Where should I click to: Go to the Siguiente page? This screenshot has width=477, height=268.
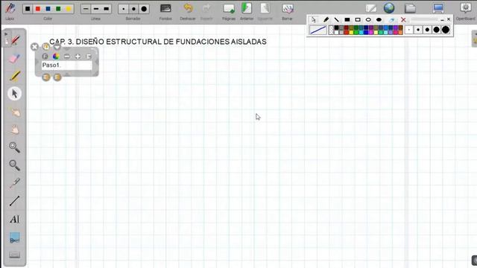point(265,8)
